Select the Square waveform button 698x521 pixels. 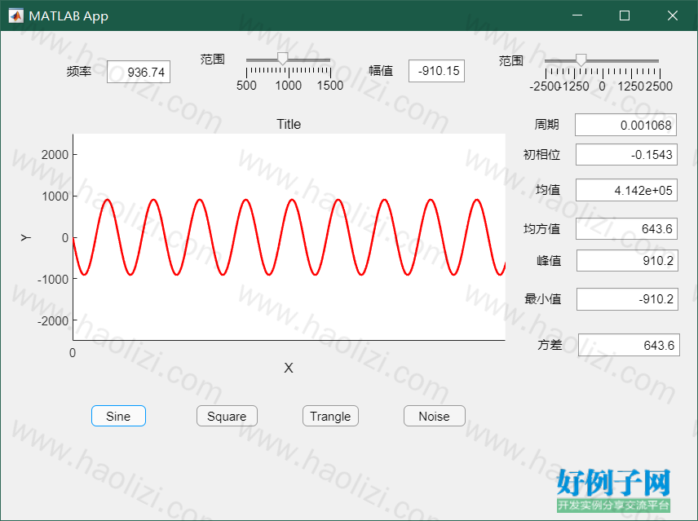227,416
